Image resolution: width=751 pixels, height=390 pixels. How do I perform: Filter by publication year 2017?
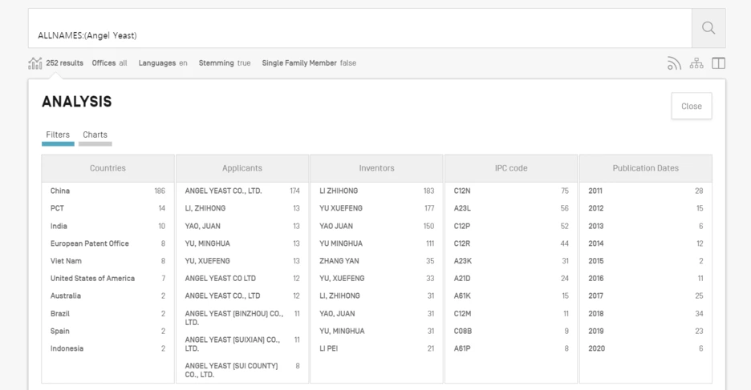646,296
